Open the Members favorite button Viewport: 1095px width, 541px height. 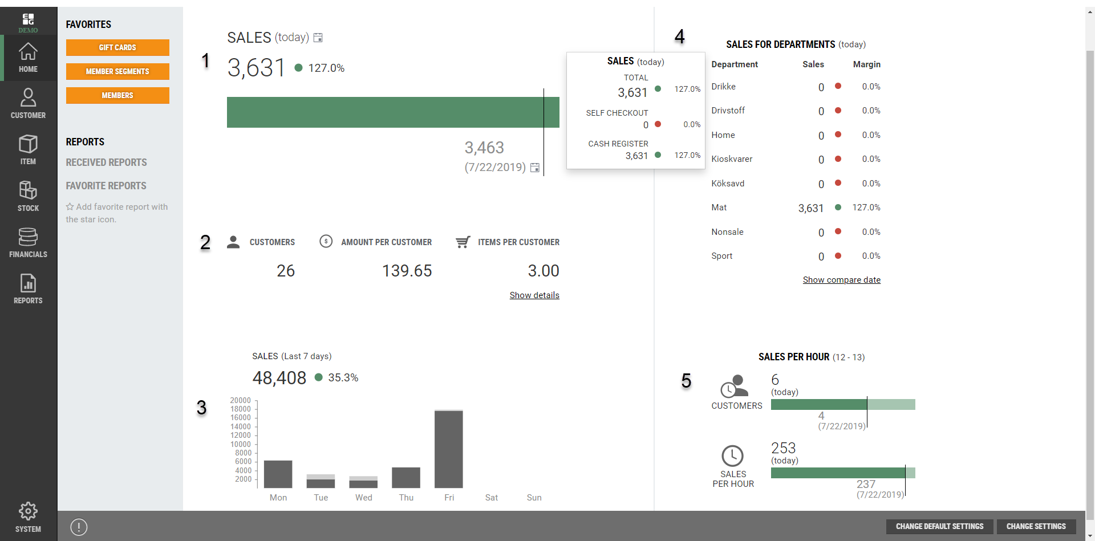pos(117,95)
